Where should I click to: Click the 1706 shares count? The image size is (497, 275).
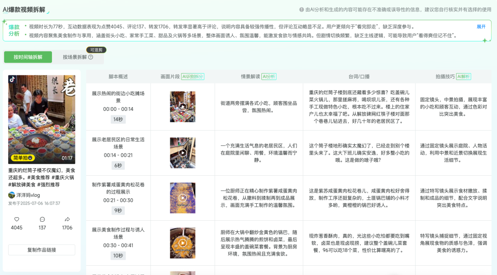[x=67, y=228]
